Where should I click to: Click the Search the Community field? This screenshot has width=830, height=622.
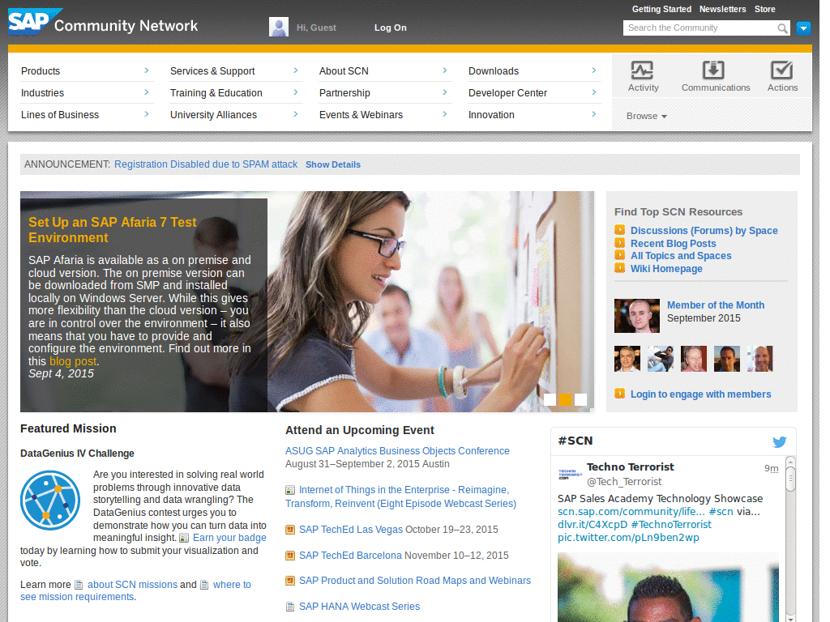699,28
